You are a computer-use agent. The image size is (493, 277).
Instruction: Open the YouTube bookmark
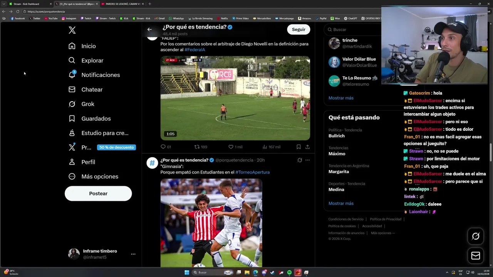click(51, 18)
